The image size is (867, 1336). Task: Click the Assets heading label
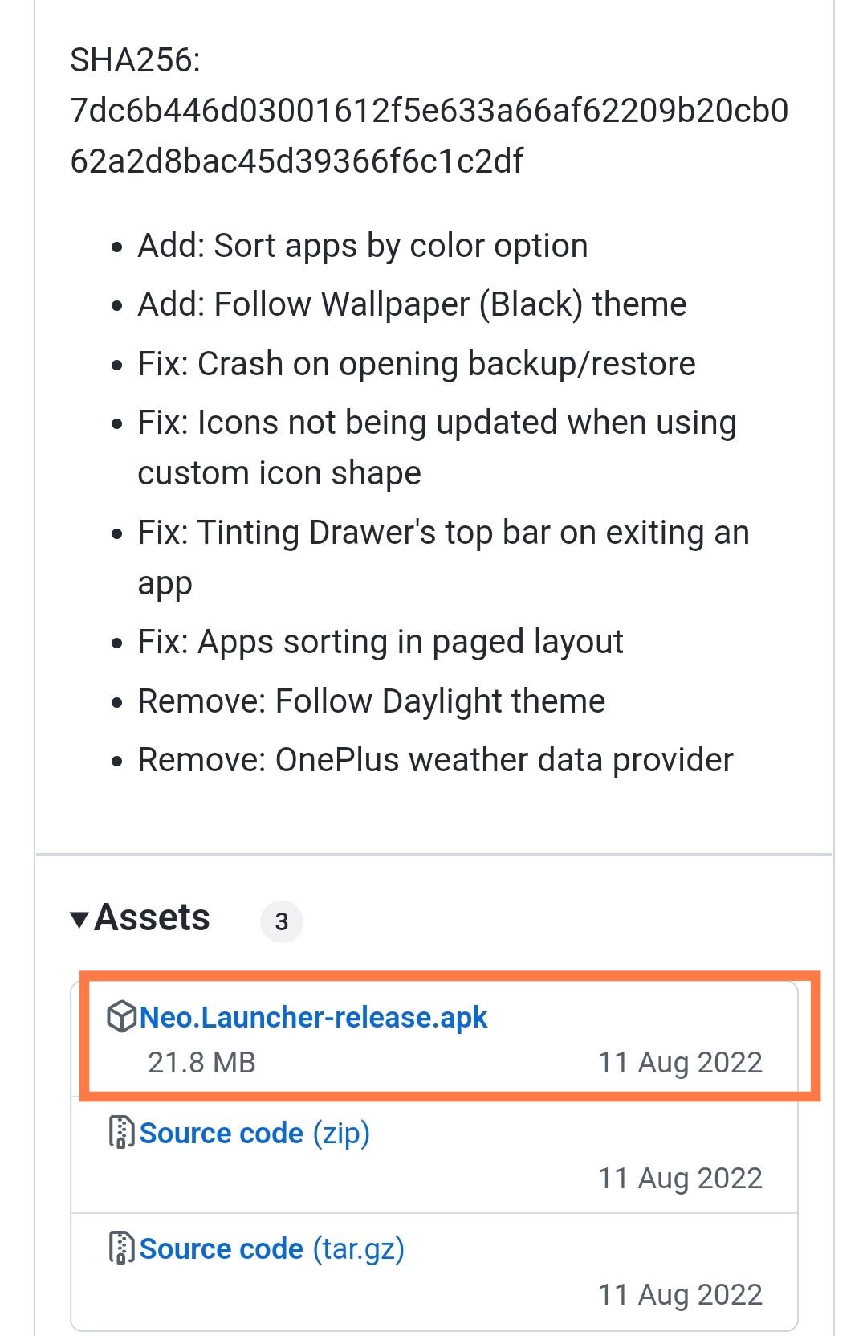151,917
